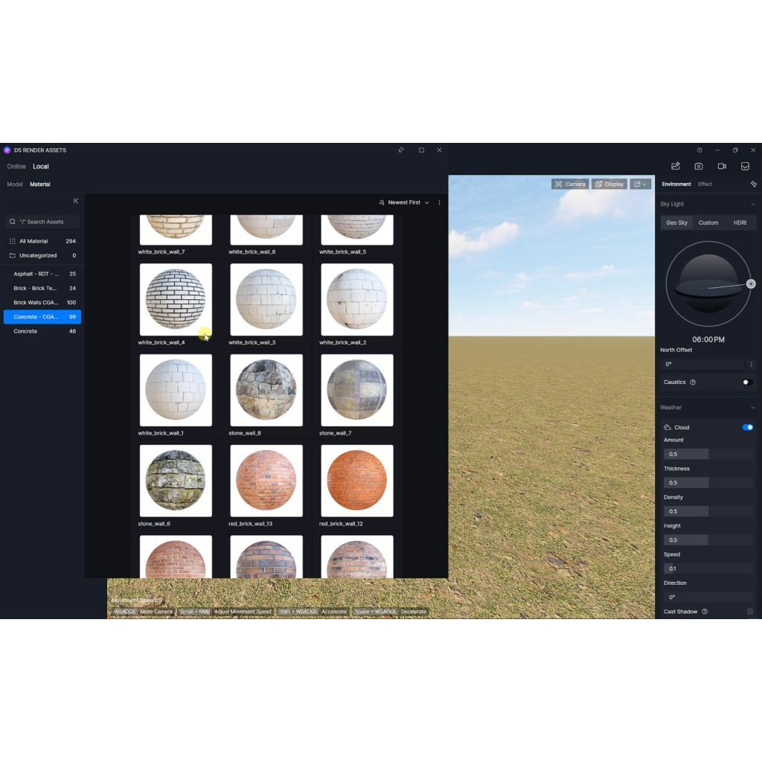Image resolution: width=762 pixels, height=762 pixels.
Task: Open the inbox tray icon
Action: pyautogui.click(x=745, y=166)
